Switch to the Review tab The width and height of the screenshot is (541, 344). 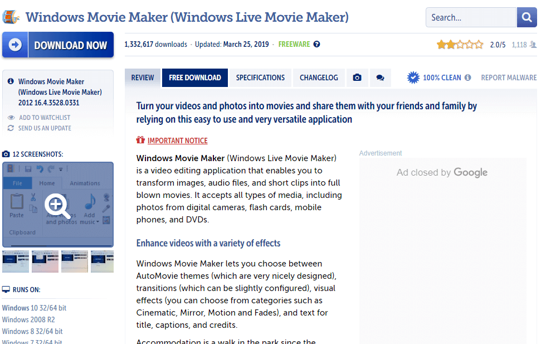[143, 77]
